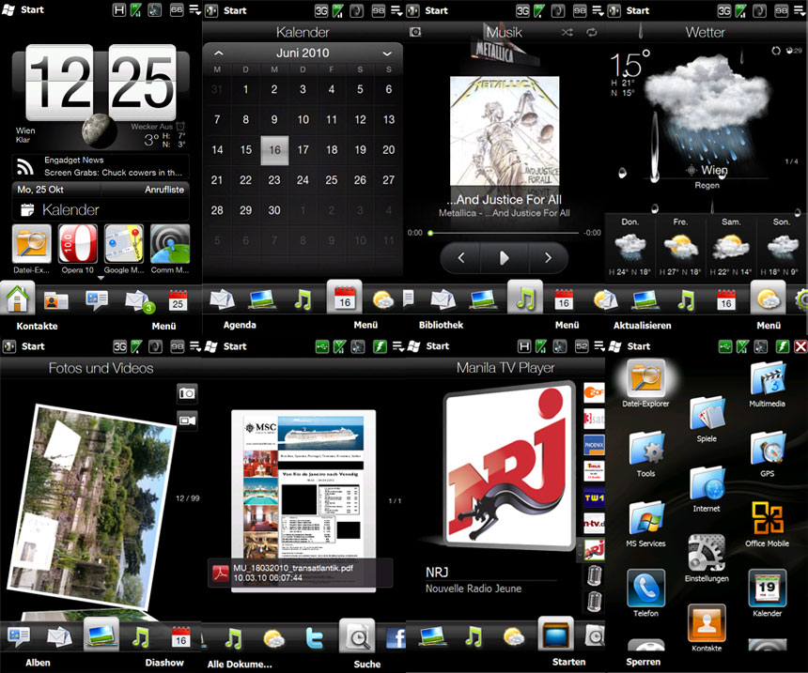The height and width of the screenshot is (673, 808).
Task: Select contacts card tab on home screen bar
Action: point(55,300)
